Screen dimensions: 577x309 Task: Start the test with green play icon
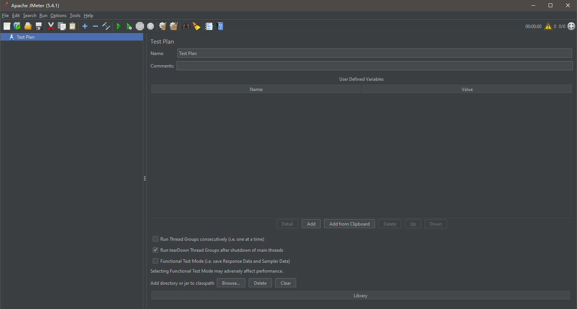point(119,26)
